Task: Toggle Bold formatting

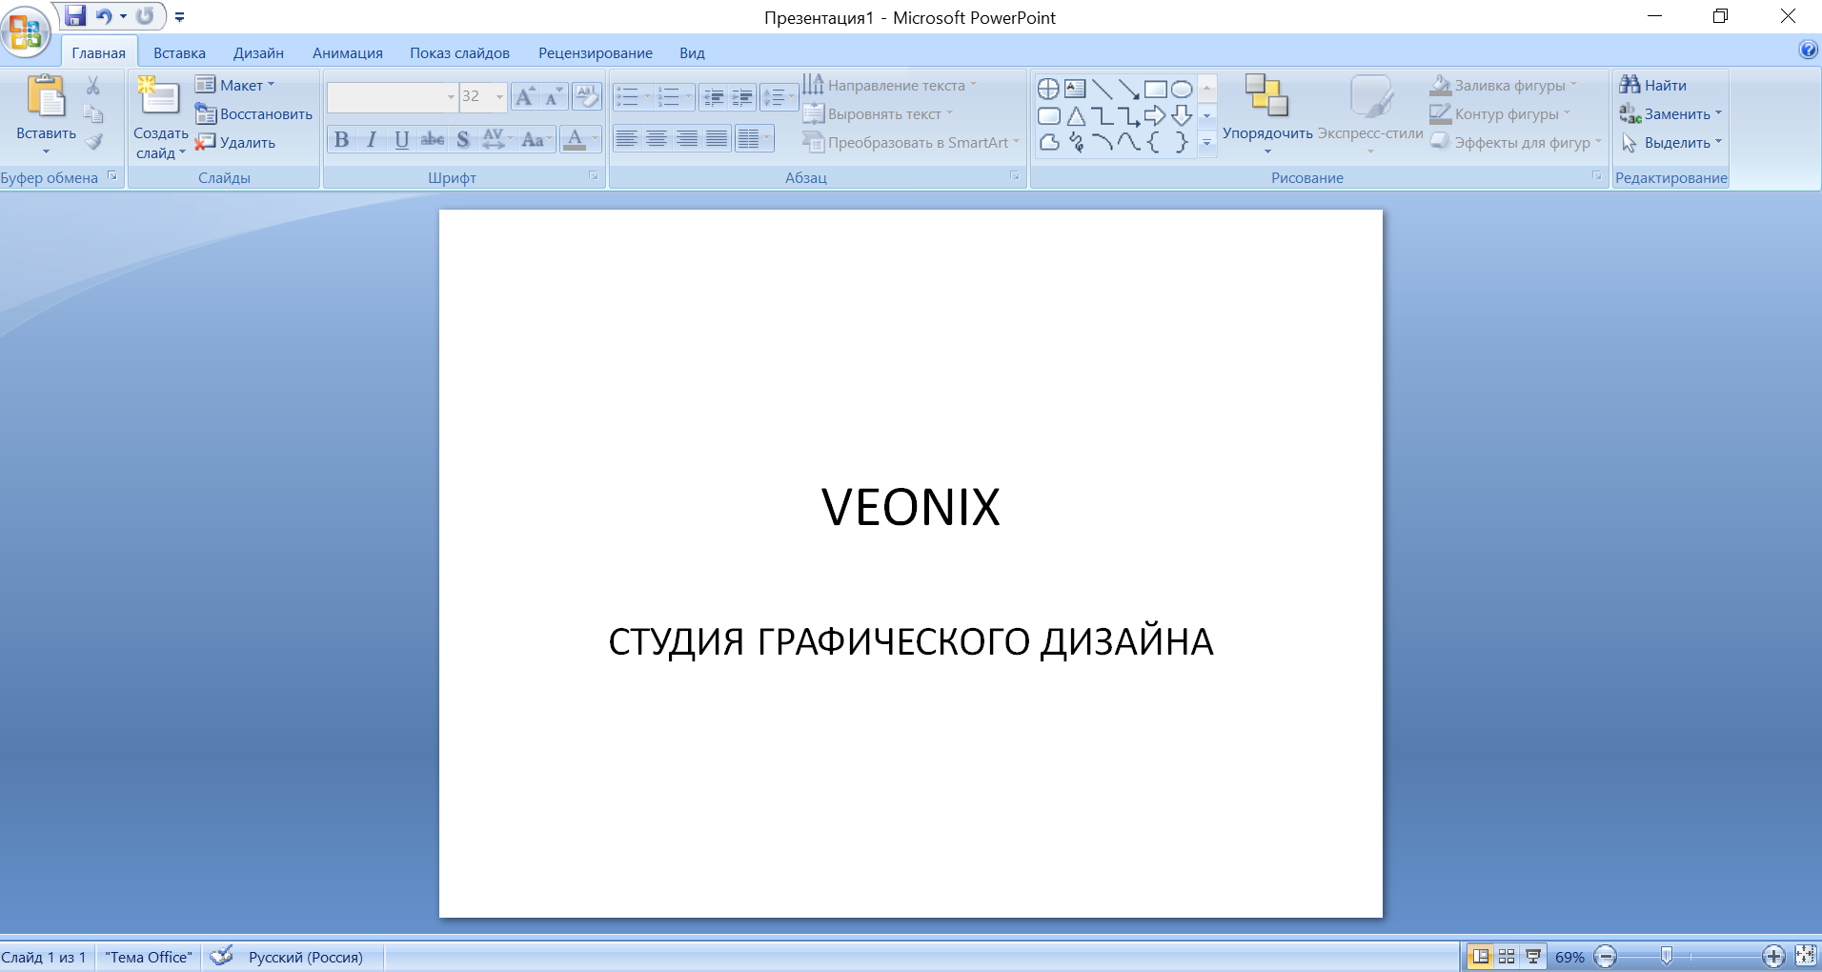Action: tap(341, 140)
